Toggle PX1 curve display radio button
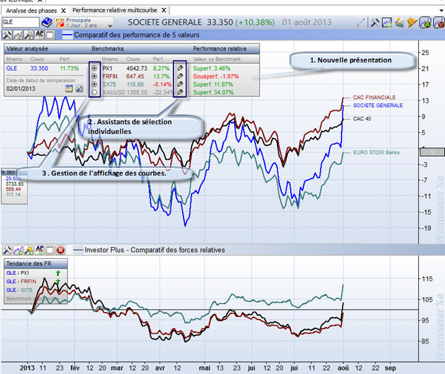The height and width of the screenshot is (374, 445). pos(94,68)
